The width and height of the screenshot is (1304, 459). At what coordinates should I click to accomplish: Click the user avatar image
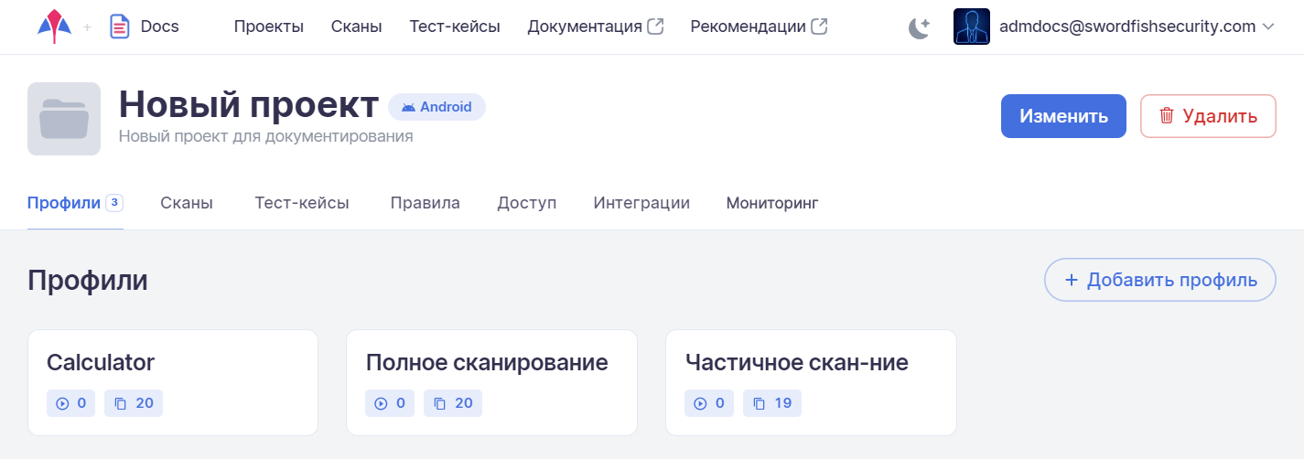tap(971, 27)
